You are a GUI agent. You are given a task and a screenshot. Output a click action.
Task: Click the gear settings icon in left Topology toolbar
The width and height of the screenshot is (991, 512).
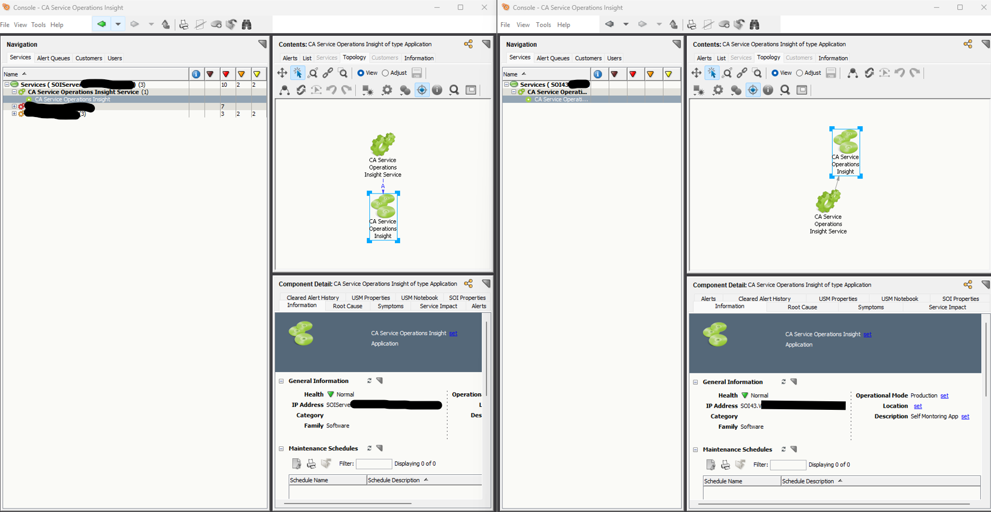click(387, 90)
